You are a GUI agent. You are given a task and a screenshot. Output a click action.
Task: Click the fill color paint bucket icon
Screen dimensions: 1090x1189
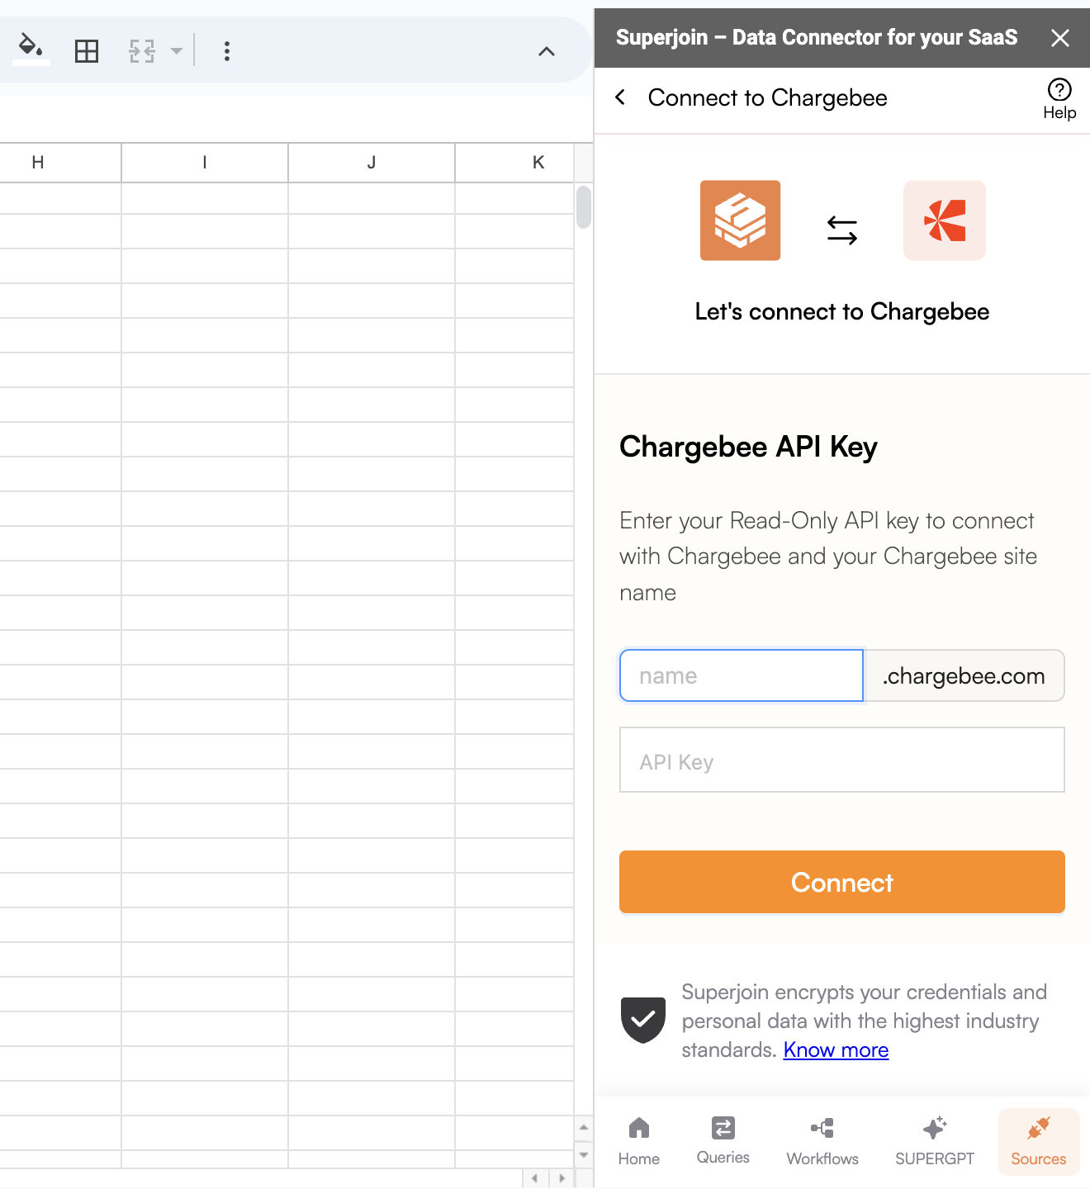coord(31,49)
